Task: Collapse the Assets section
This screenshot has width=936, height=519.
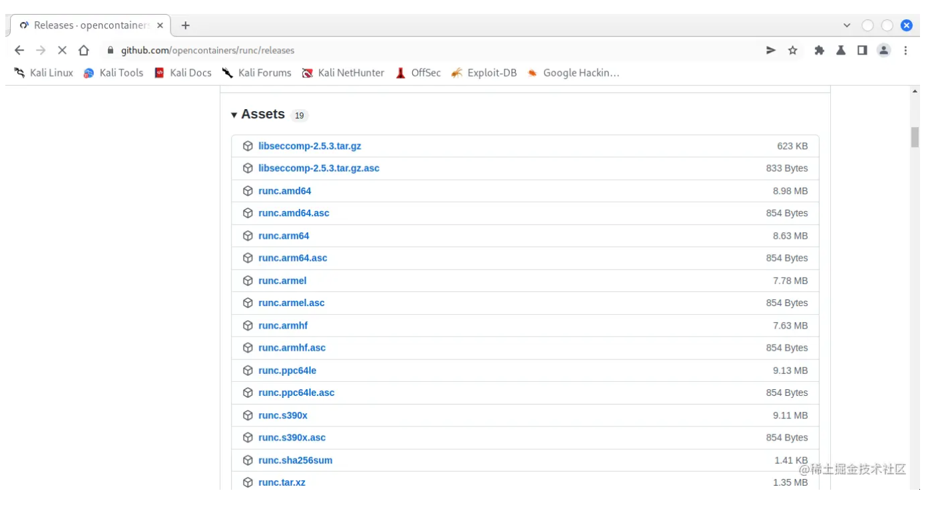Action: [234, 115]
